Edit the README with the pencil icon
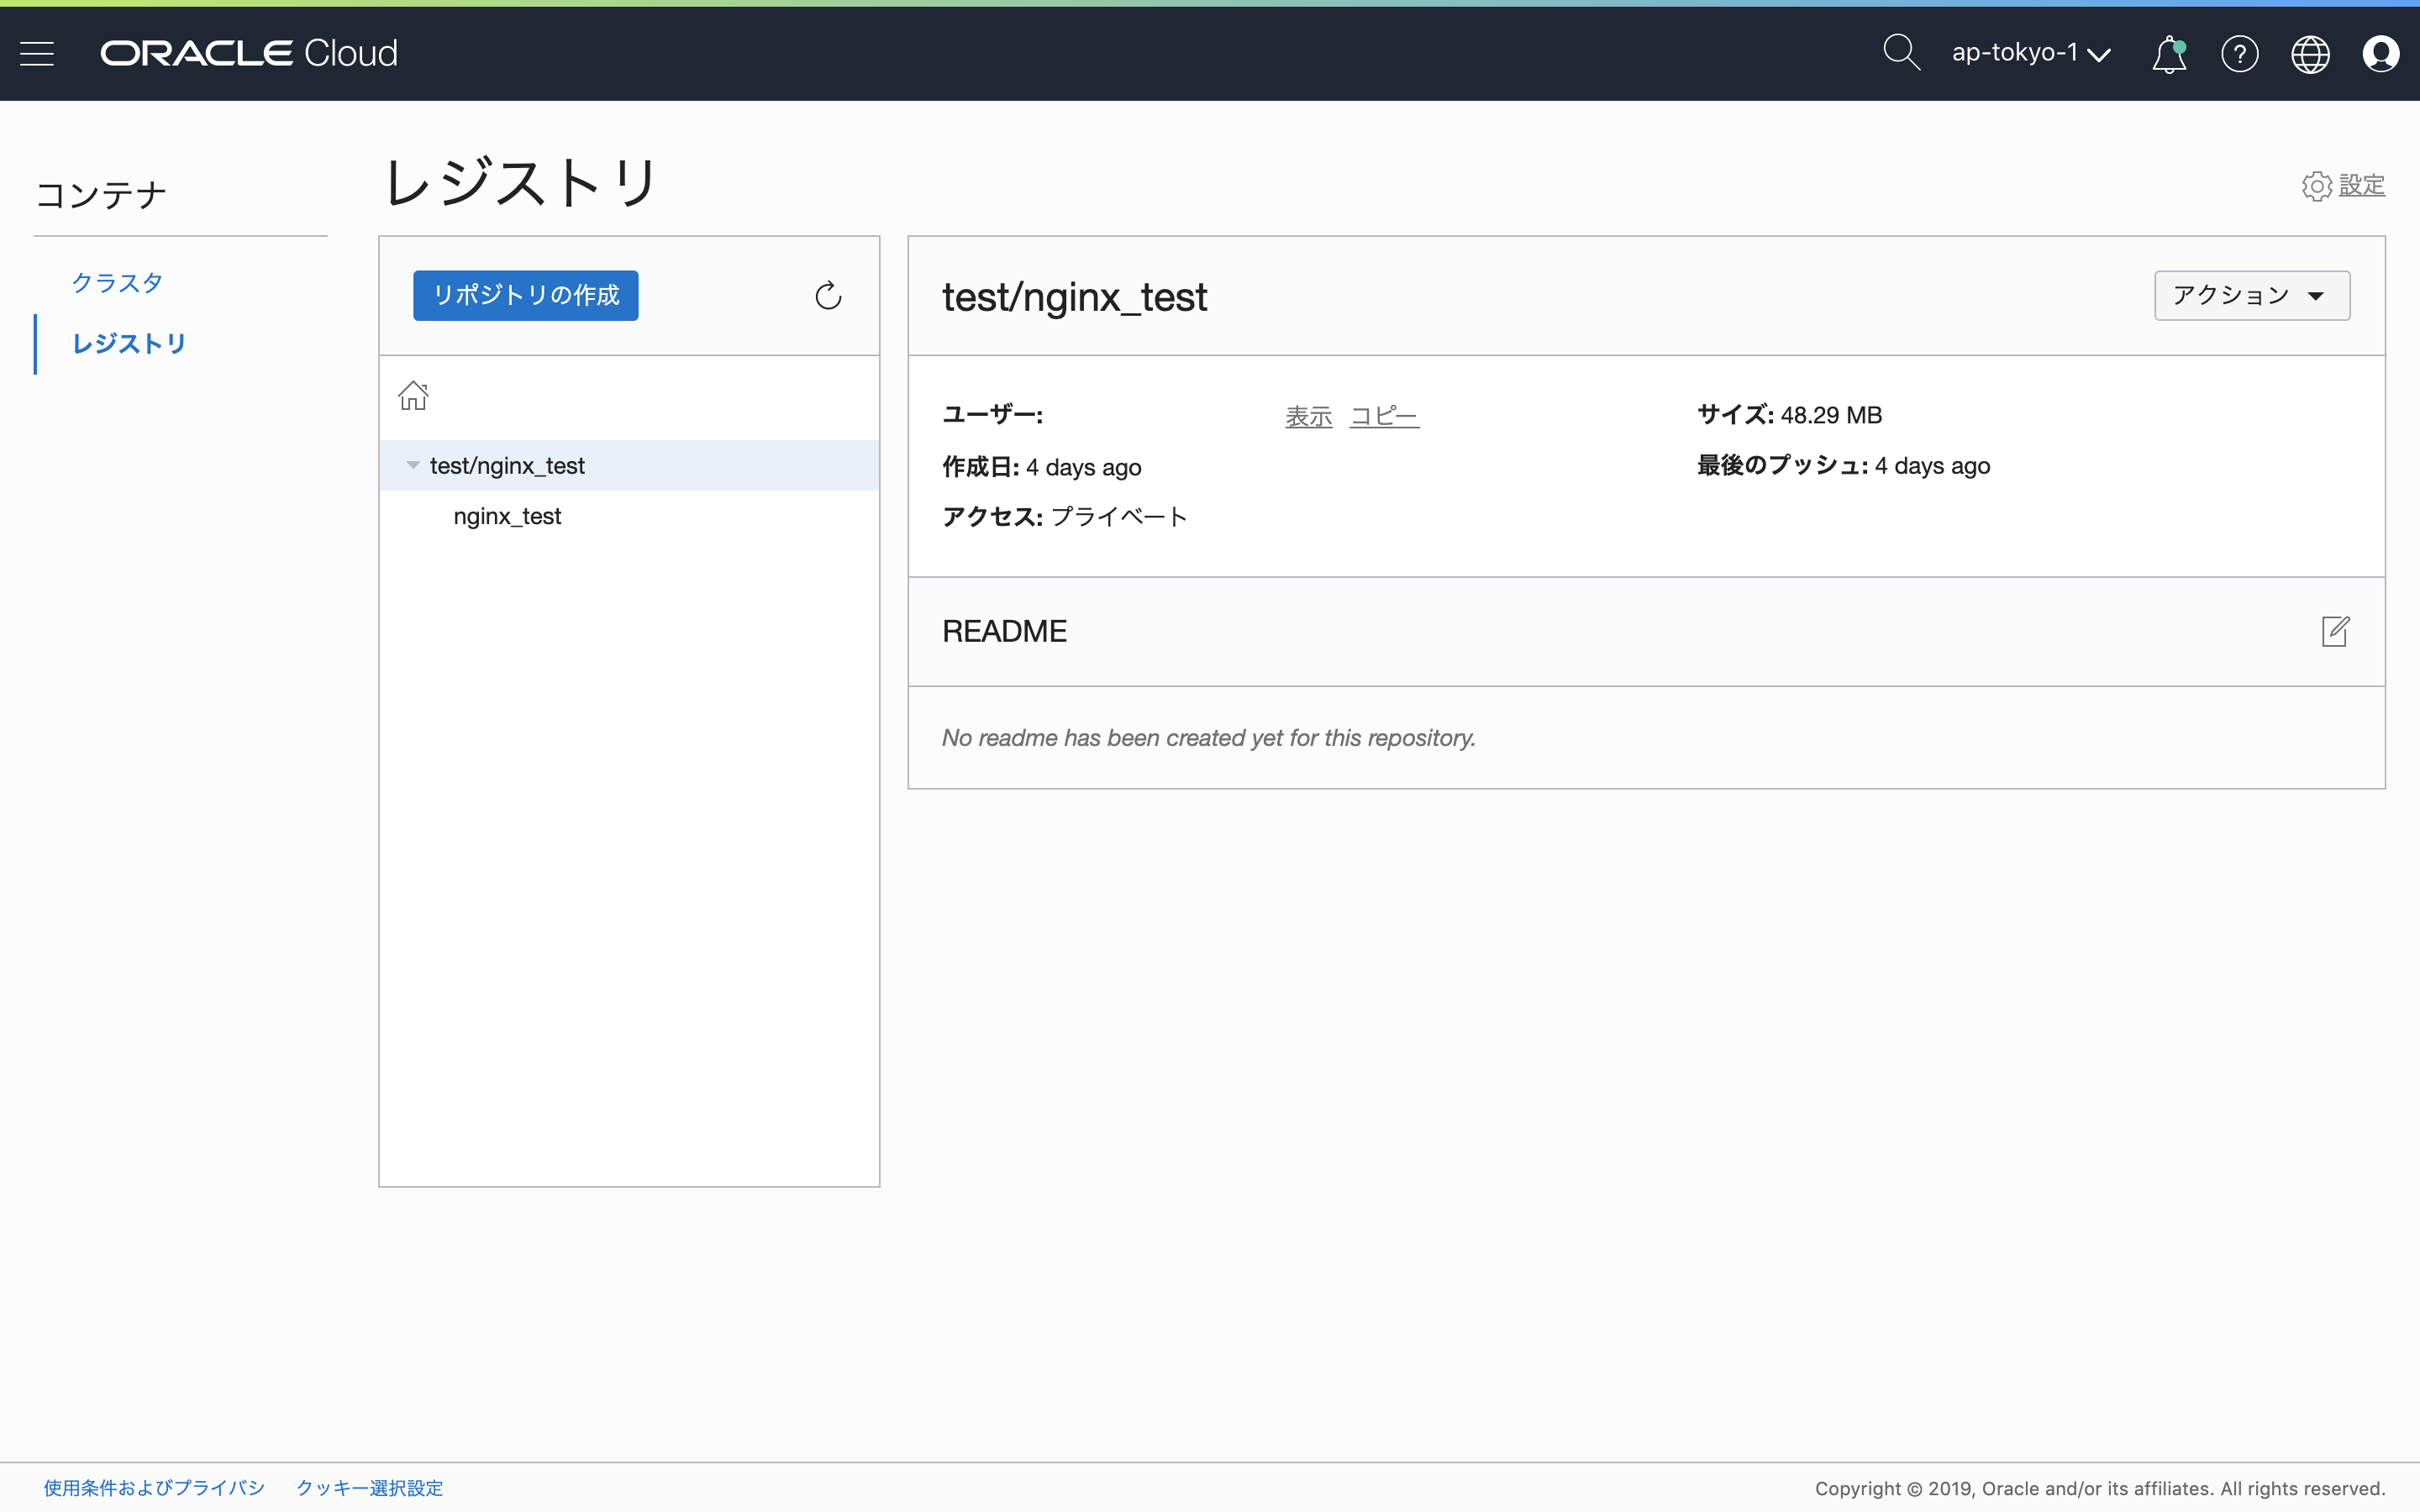This screenshot has height=1512, width=2420. (x=2335, y=631)
